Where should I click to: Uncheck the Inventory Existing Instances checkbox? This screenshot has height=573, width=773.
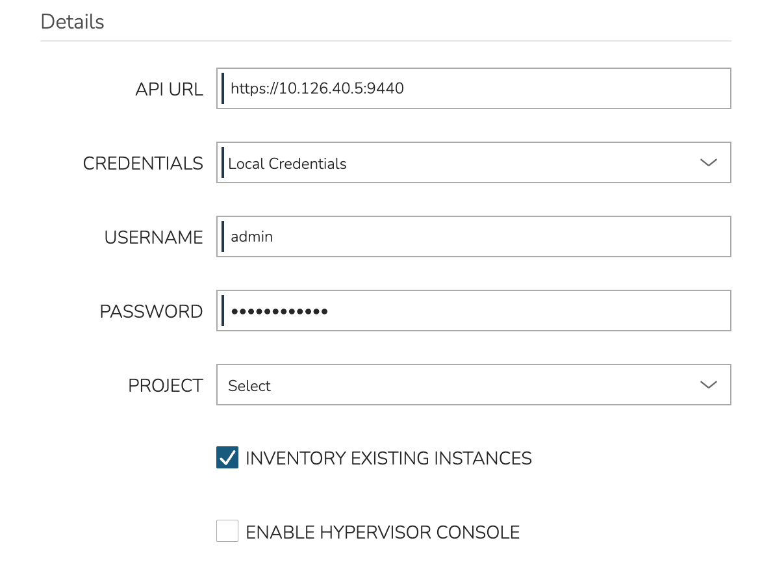coord(227,458)
